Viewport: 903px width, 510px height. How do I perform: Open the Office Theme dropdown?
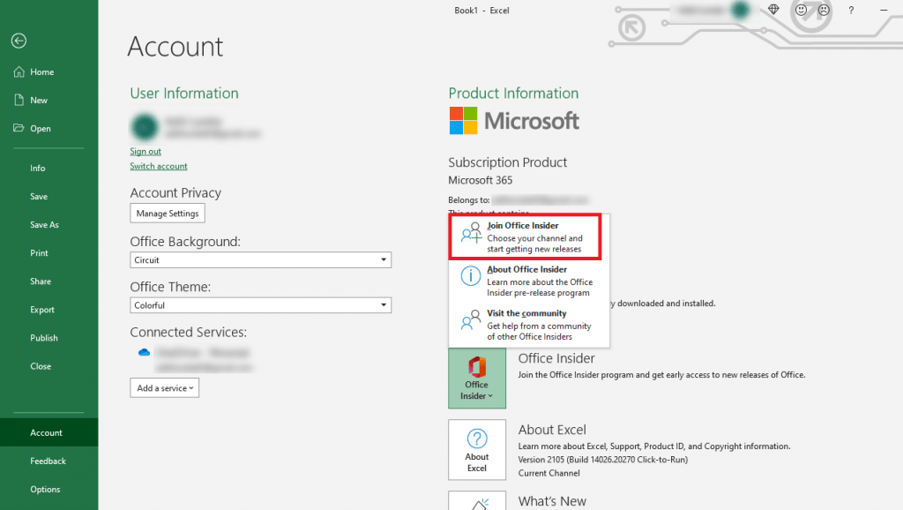tap(384, 304)
